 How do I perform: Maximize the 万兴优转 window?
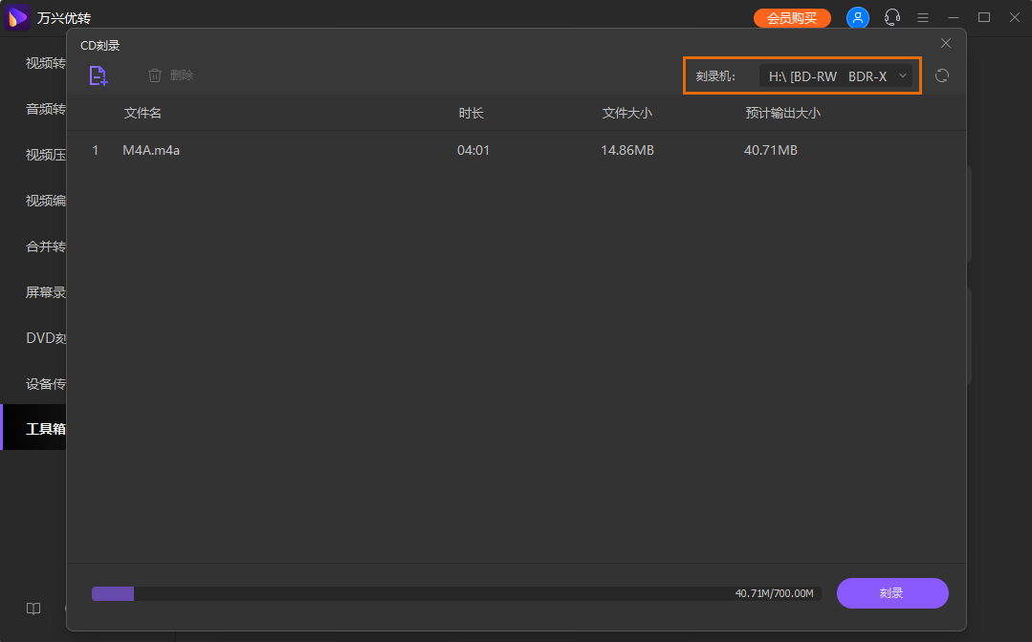pos(984,18)
